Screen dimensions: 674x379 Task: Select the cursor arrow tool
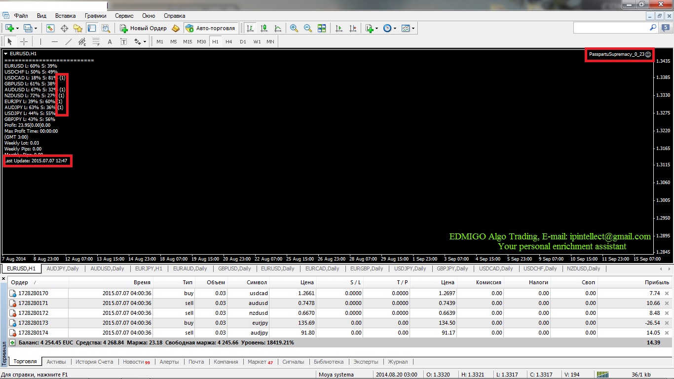(x=10, y=41)
